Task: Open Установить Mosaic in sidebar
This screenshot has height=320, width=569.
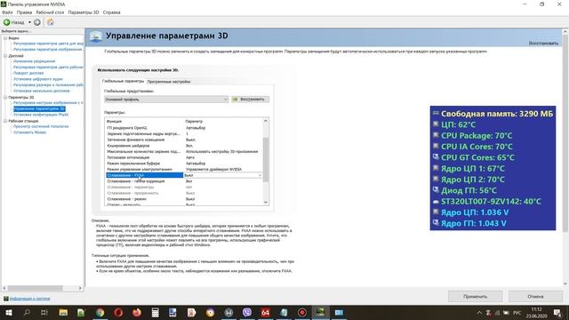Action: coord(29,132)
